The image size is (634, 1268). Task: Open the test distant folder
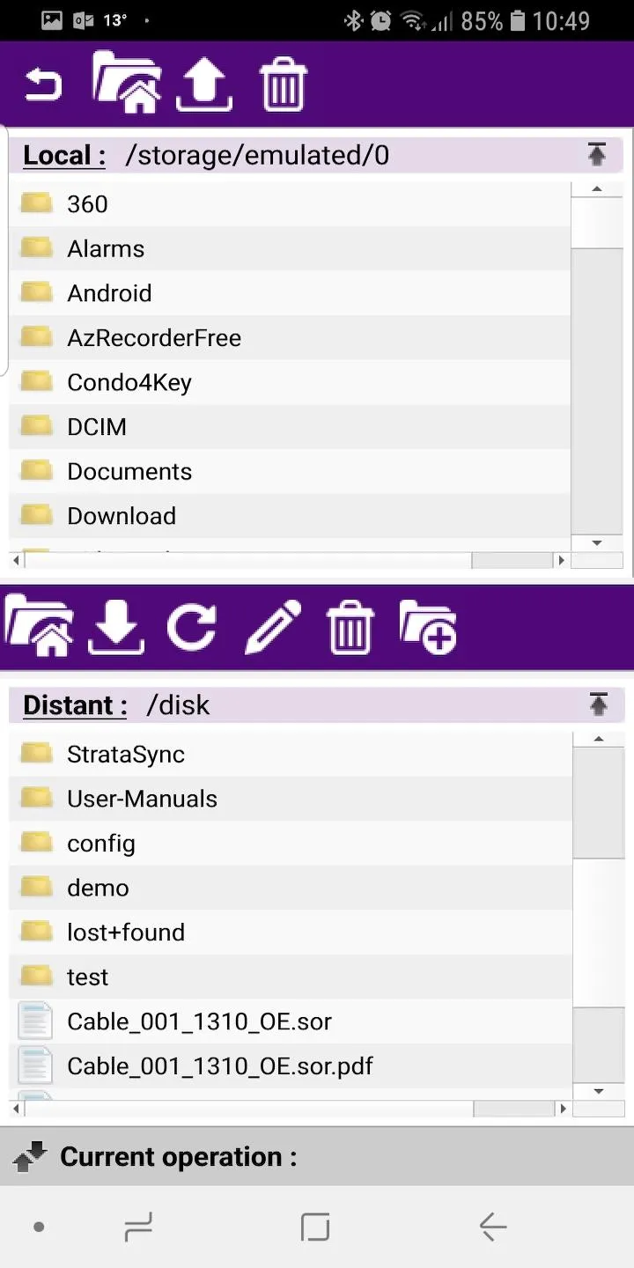[290, 977]
